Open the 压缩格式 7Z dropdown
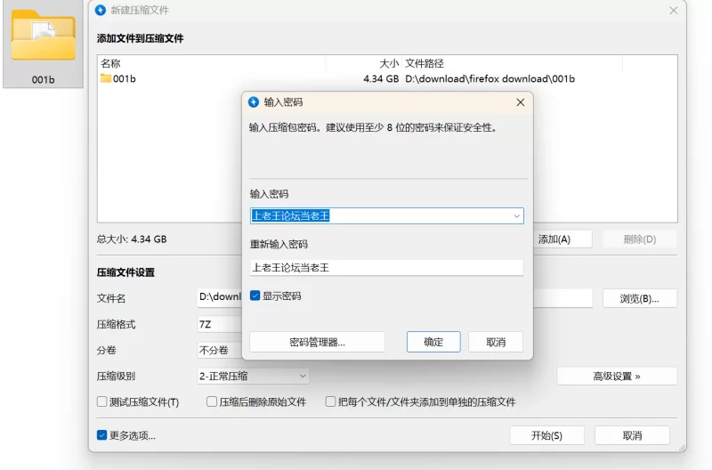The image size is (712, 470). (x=219, y=325)
